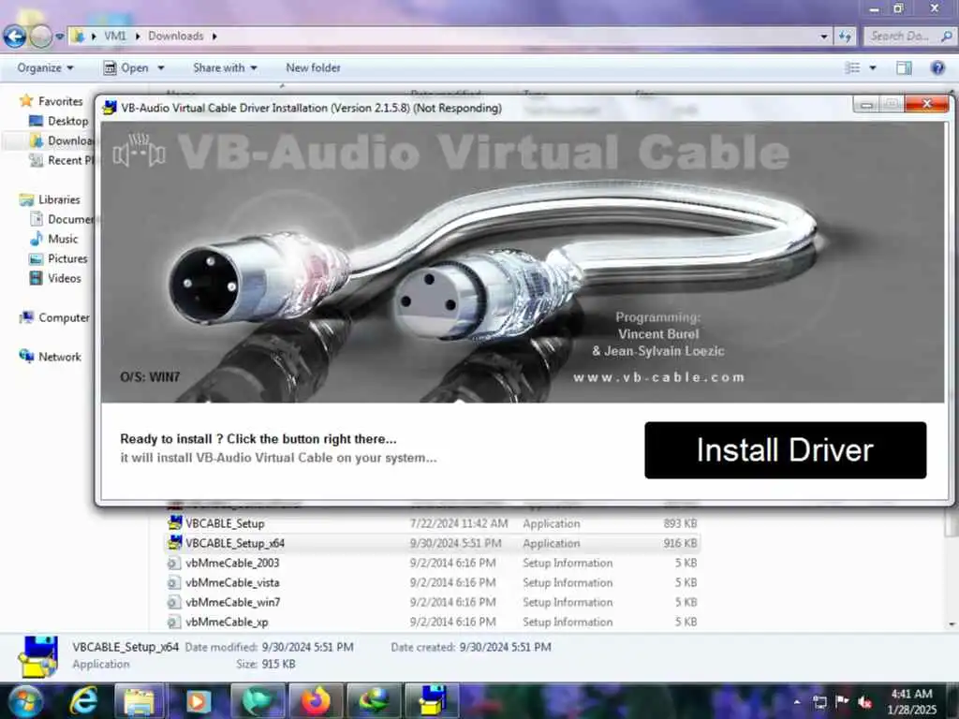This screenshot has width=959, height=719.
Task: Show hidden system tray icons
Action: [x=797, y=701]
